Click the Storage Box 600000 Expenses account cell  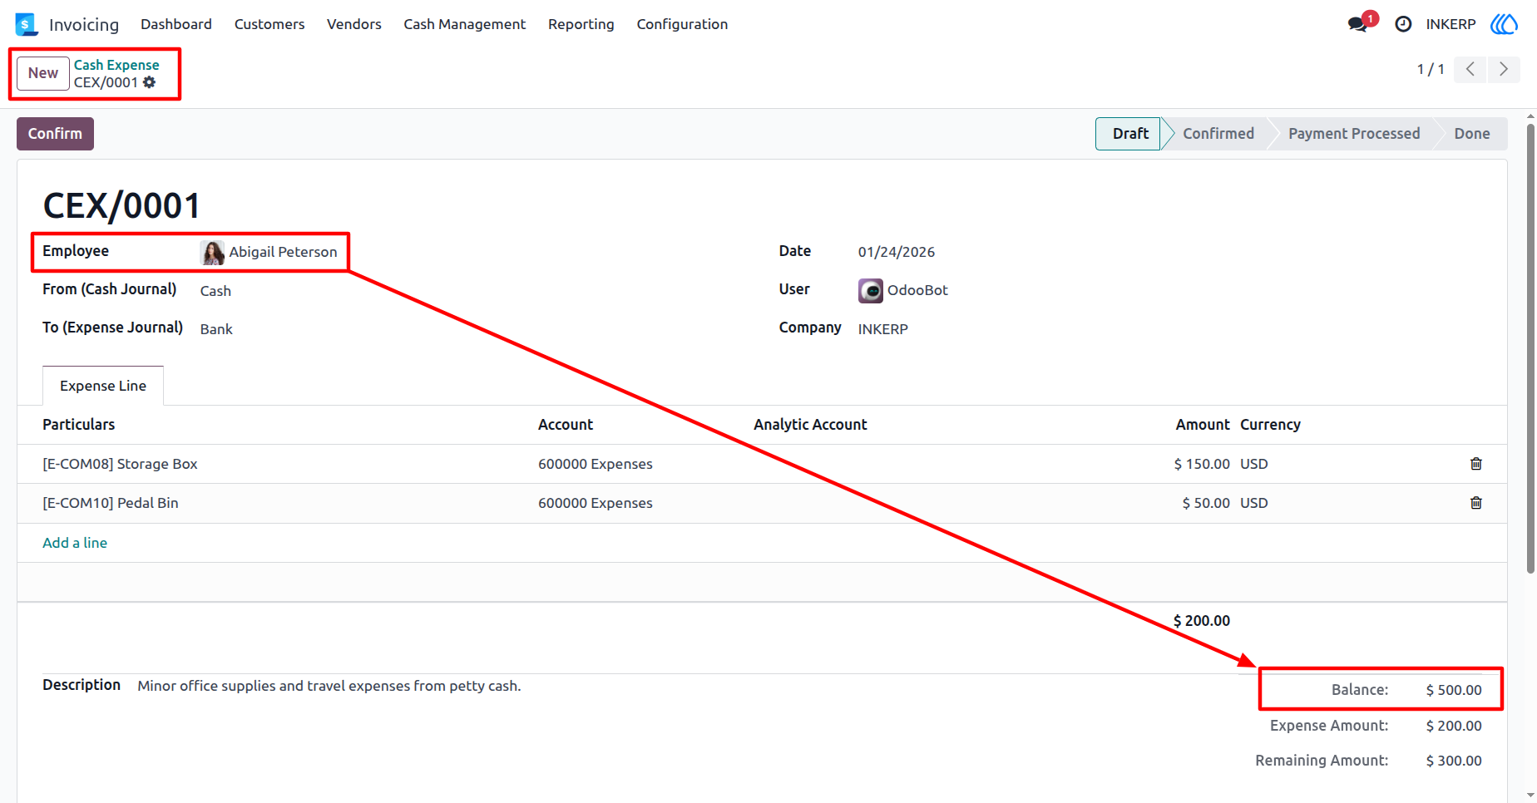point(596,464)
